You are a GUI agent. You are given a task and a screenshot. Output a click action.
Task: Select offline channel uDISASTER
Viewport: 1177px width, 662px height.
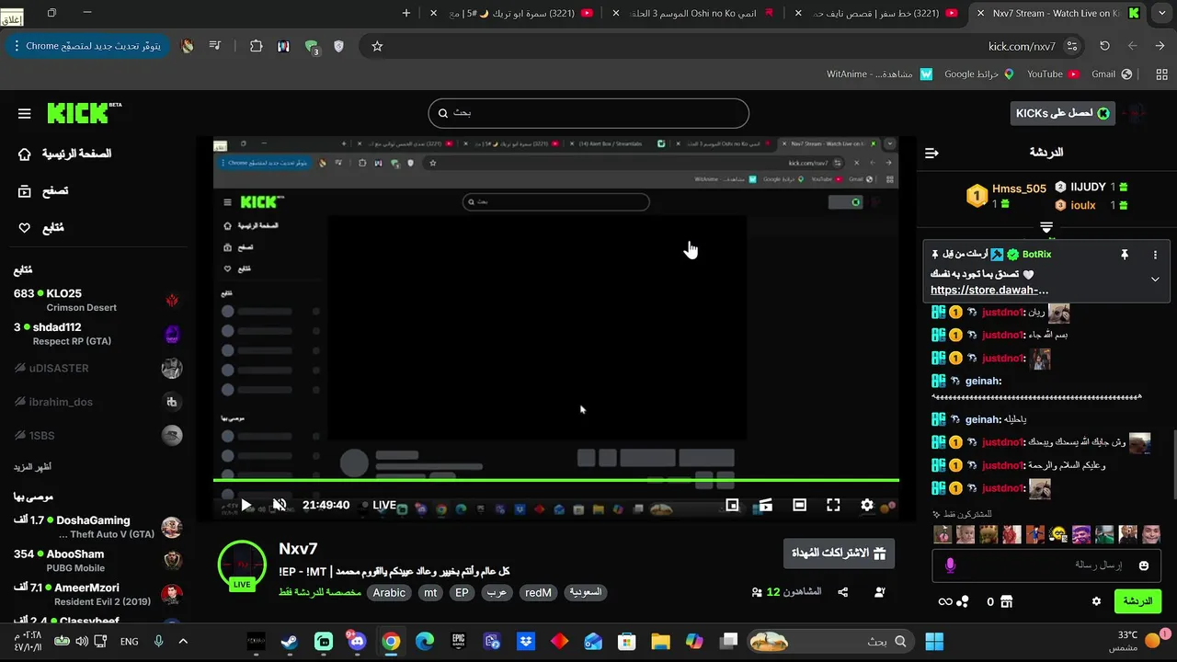(x=97, y=369)
